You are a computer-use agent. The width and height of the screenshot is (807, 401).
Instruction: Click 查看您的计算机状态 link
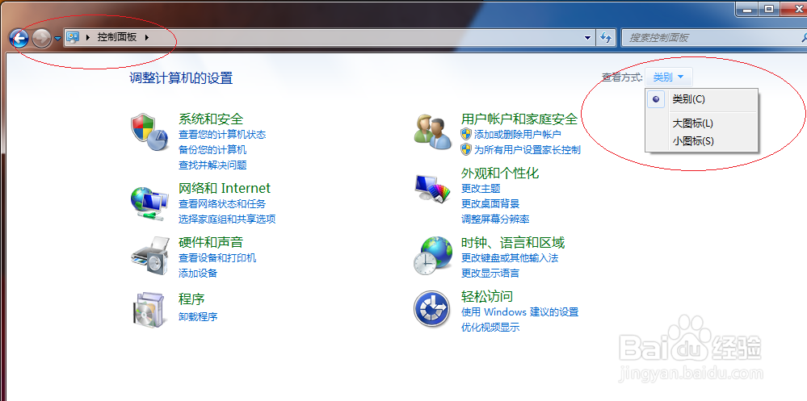(222, 134)
